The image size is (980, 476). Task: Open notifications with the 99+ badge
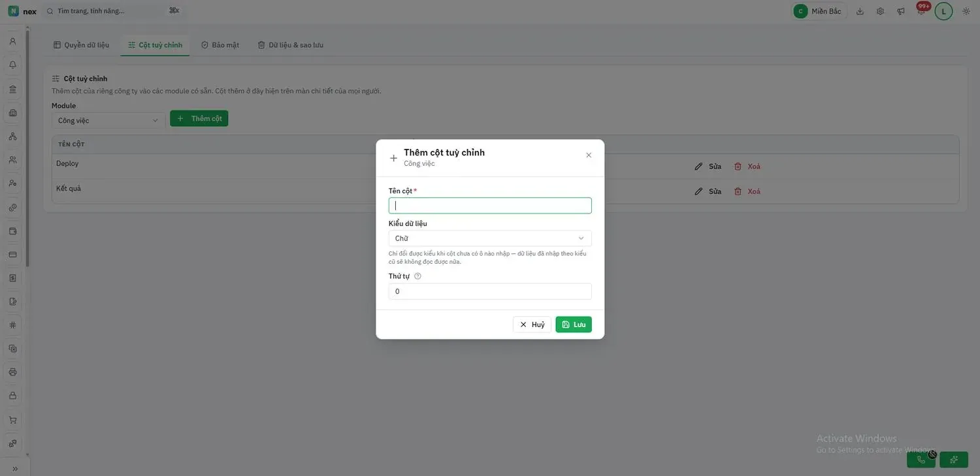921,10
